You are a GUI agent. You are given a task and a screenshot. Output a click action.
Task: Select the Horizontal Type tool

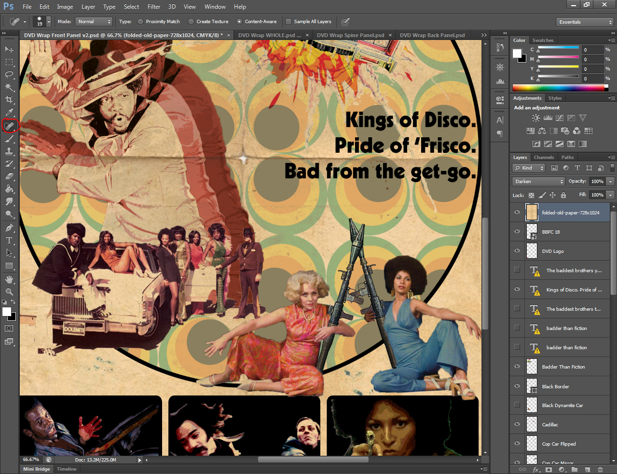tap(9, 240)
